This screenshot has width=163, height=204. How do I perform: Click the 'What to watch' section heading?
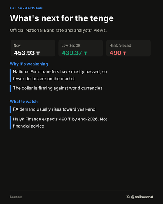[24, 102]
